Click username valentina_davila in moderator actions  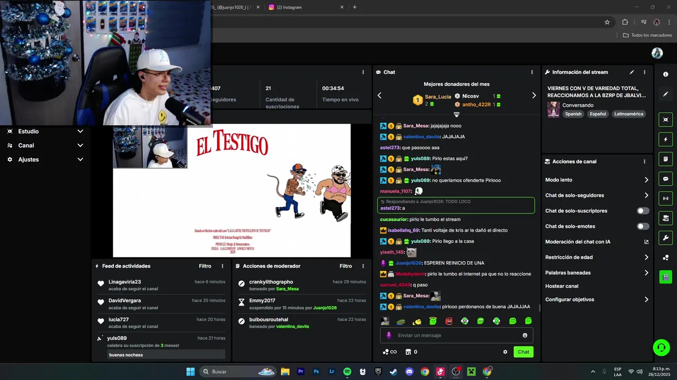point(292,326)
